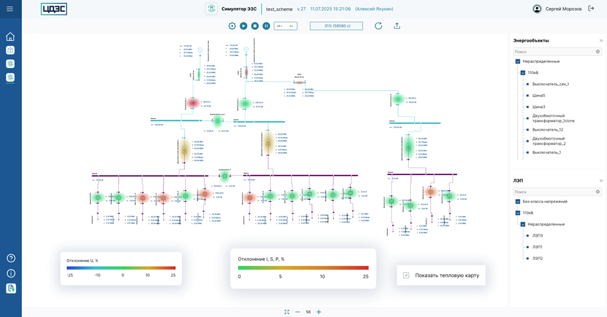Screen dimensions: 607x317
Task: Toggle the 'Показать тепловую карту' checkbox
Action: click(406, 275)
